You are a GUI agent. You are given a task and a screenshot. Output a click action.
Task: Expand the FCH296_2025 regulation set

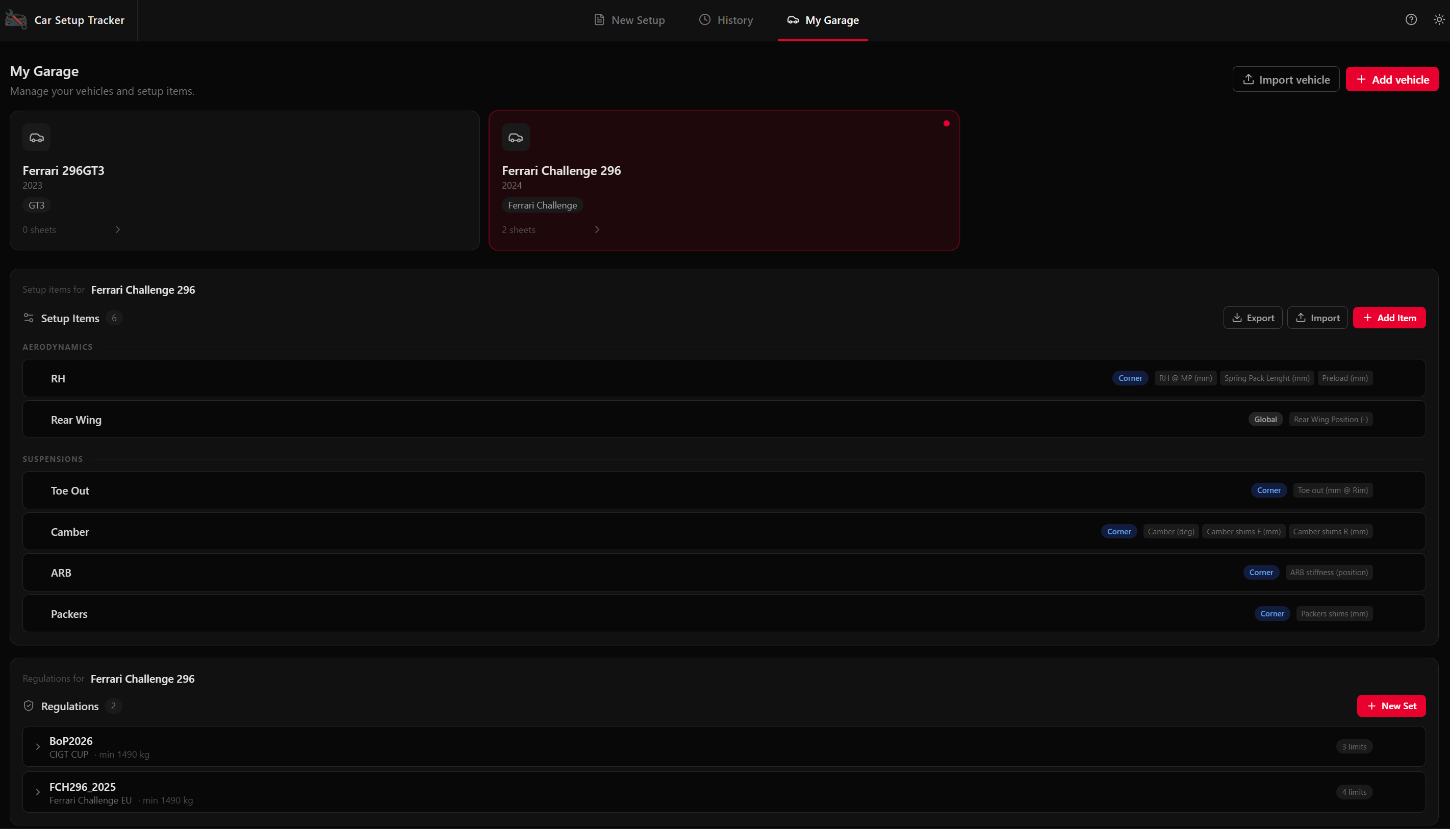(x=38, y=792)
